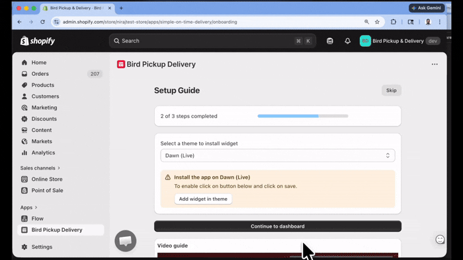Skip the Setup Guide
The image size is (463, 260).
coord(392,90)
